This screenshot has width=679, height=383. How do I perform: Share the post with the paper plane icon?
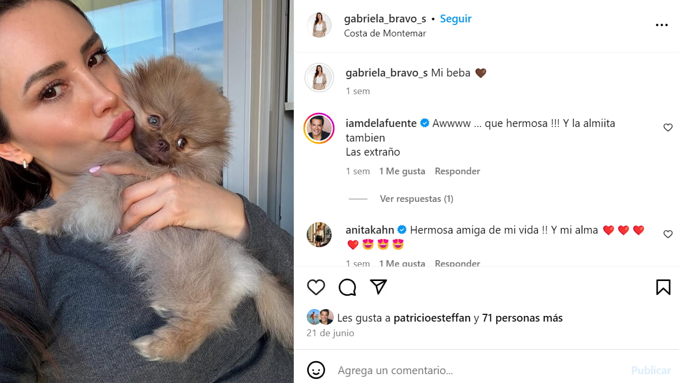click(378, 287)
